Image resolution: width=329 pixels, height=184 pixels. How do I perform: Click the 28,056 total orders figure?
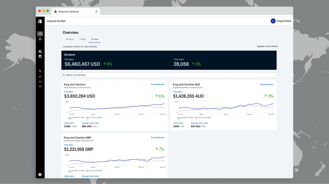coord(181,64)
